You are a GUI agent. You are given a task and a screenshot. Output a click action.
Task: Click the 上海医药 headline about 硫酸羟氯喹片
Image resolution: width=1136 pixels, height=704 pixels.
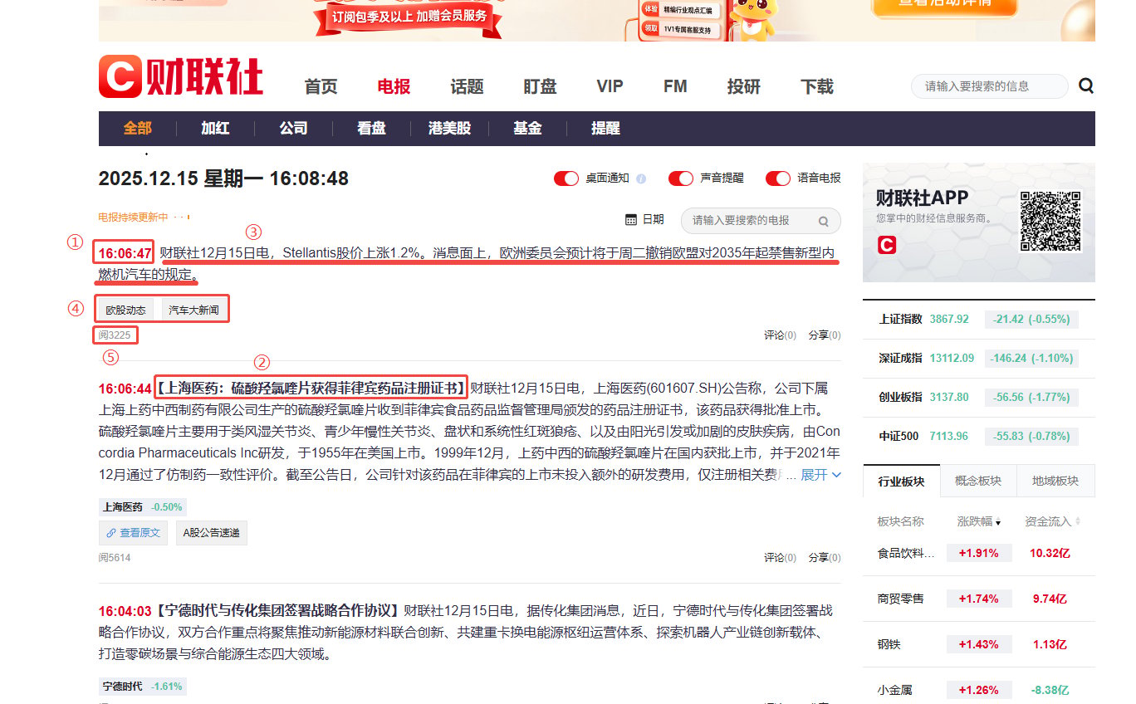pyautogui.click(x=311, y=388)
